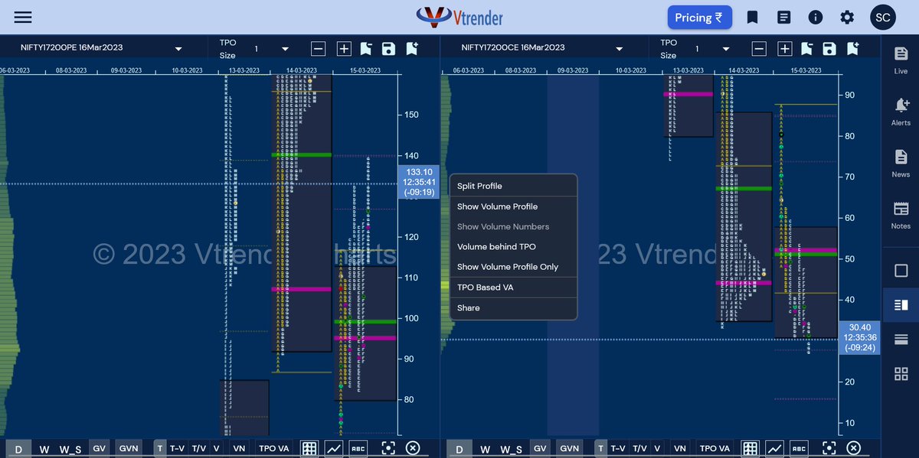Select W timeframe in right chart
The image size is (919, 458).
485,449
